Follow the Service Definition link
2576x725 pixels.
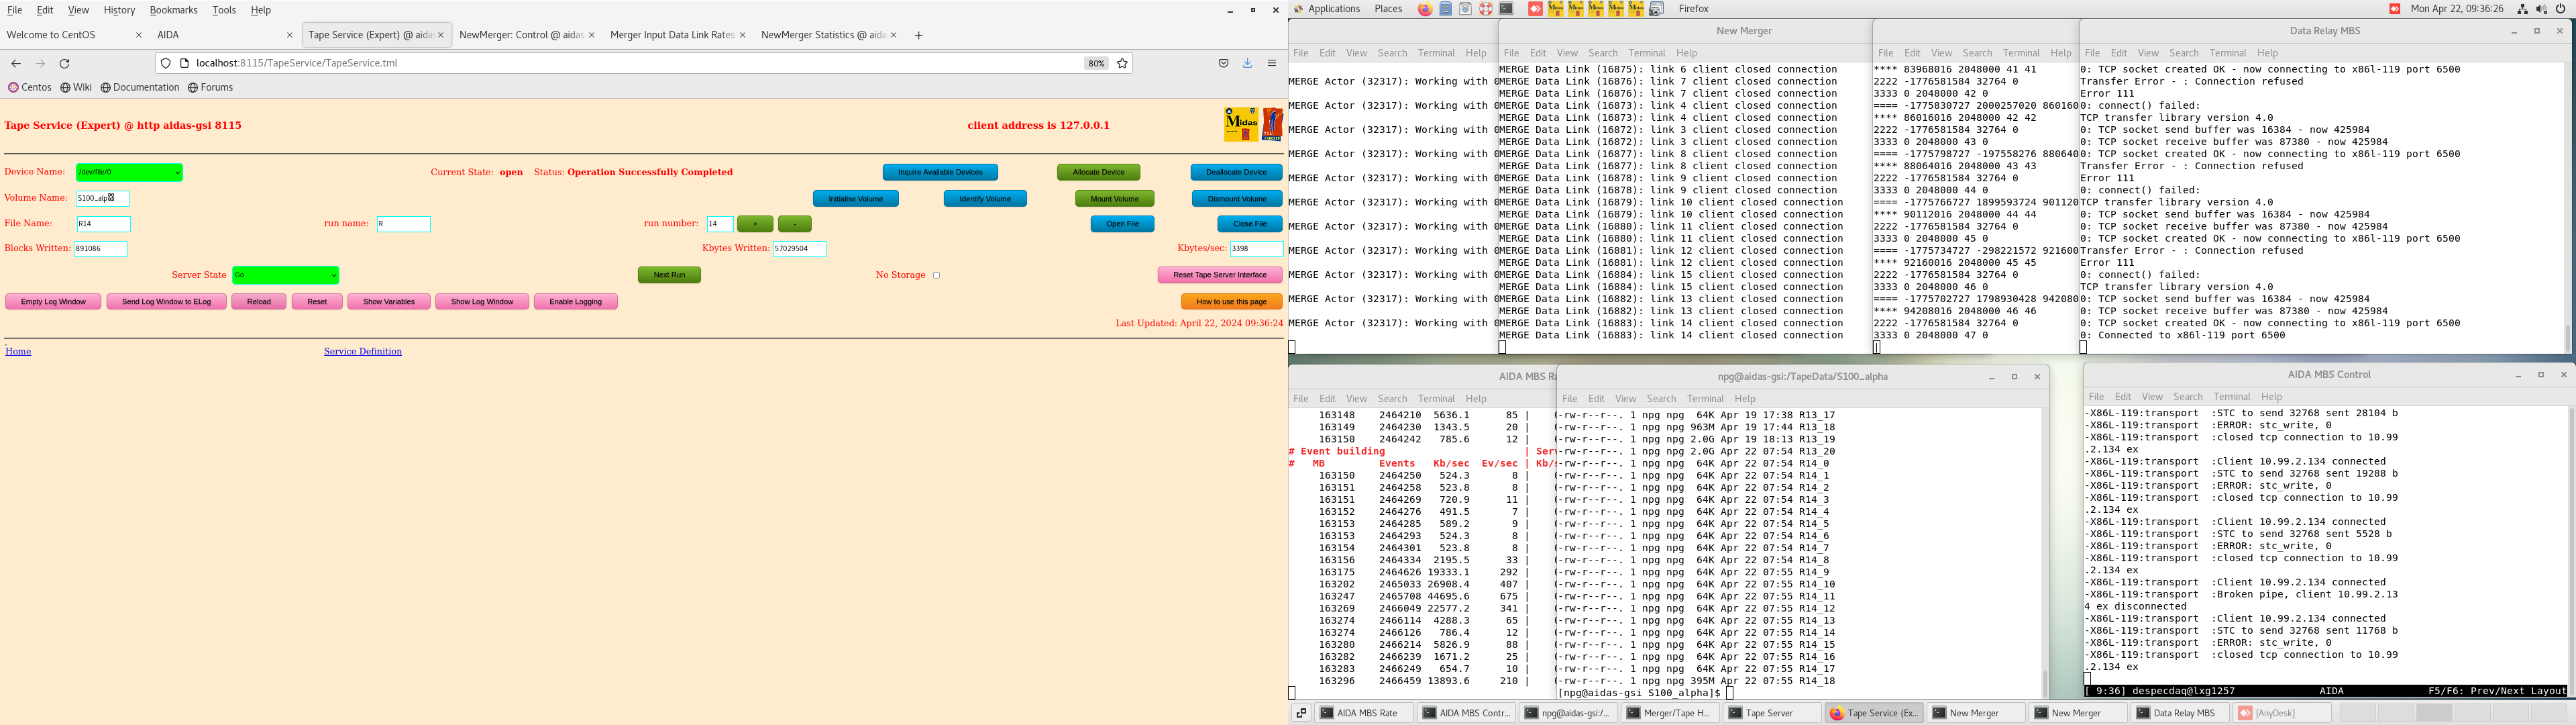tap(362, 352)
